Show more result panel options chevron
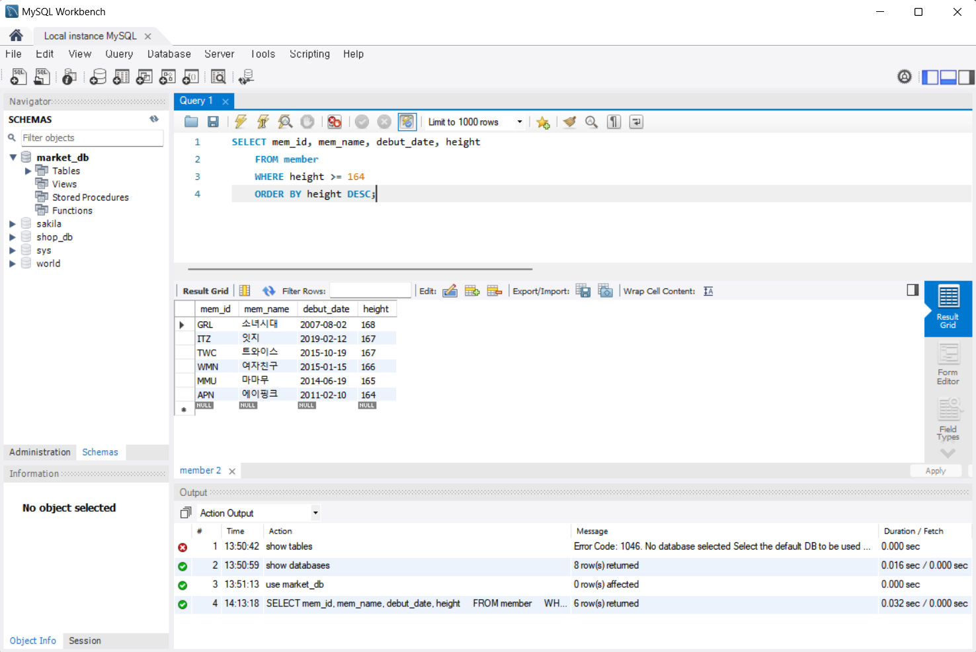The width and height of the screenshot is (976, 652). click(948, 453)
